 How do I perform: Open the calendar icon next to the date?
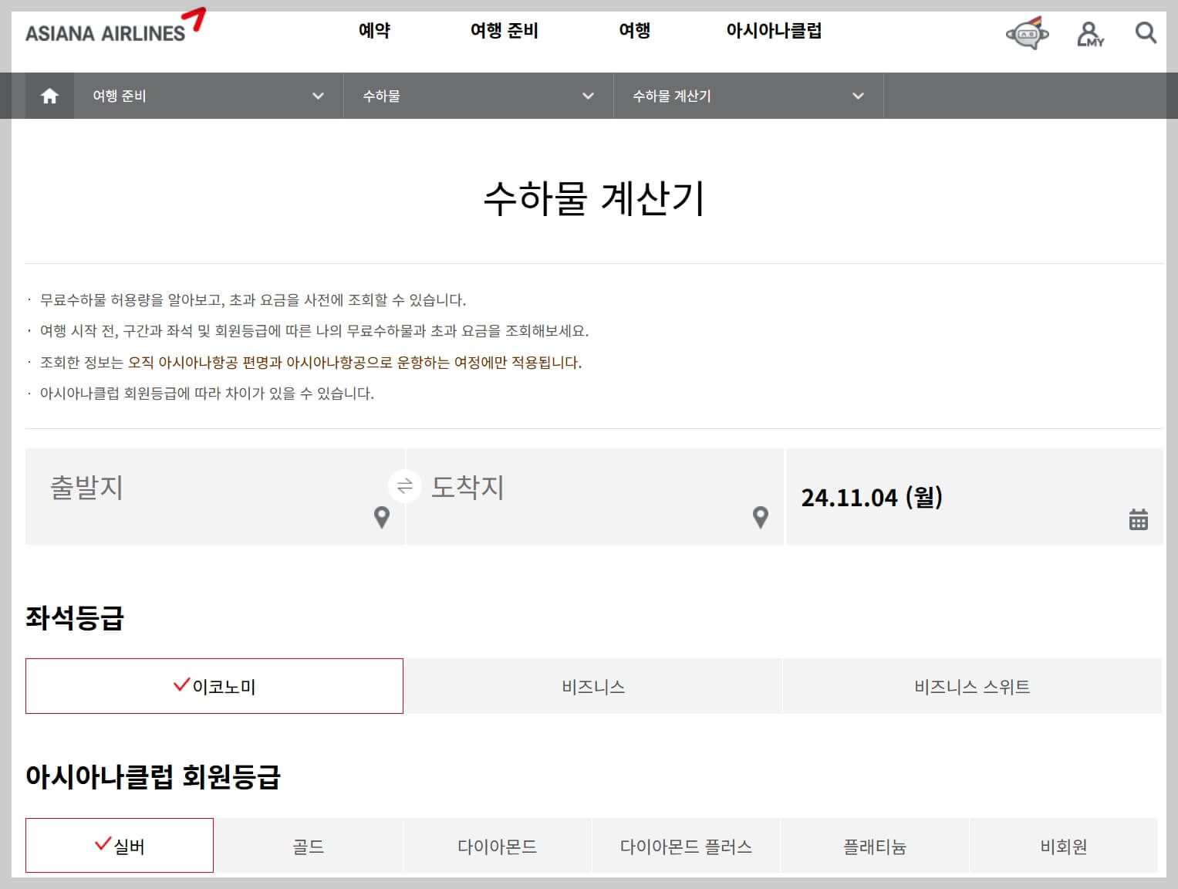click(1138, 521)
